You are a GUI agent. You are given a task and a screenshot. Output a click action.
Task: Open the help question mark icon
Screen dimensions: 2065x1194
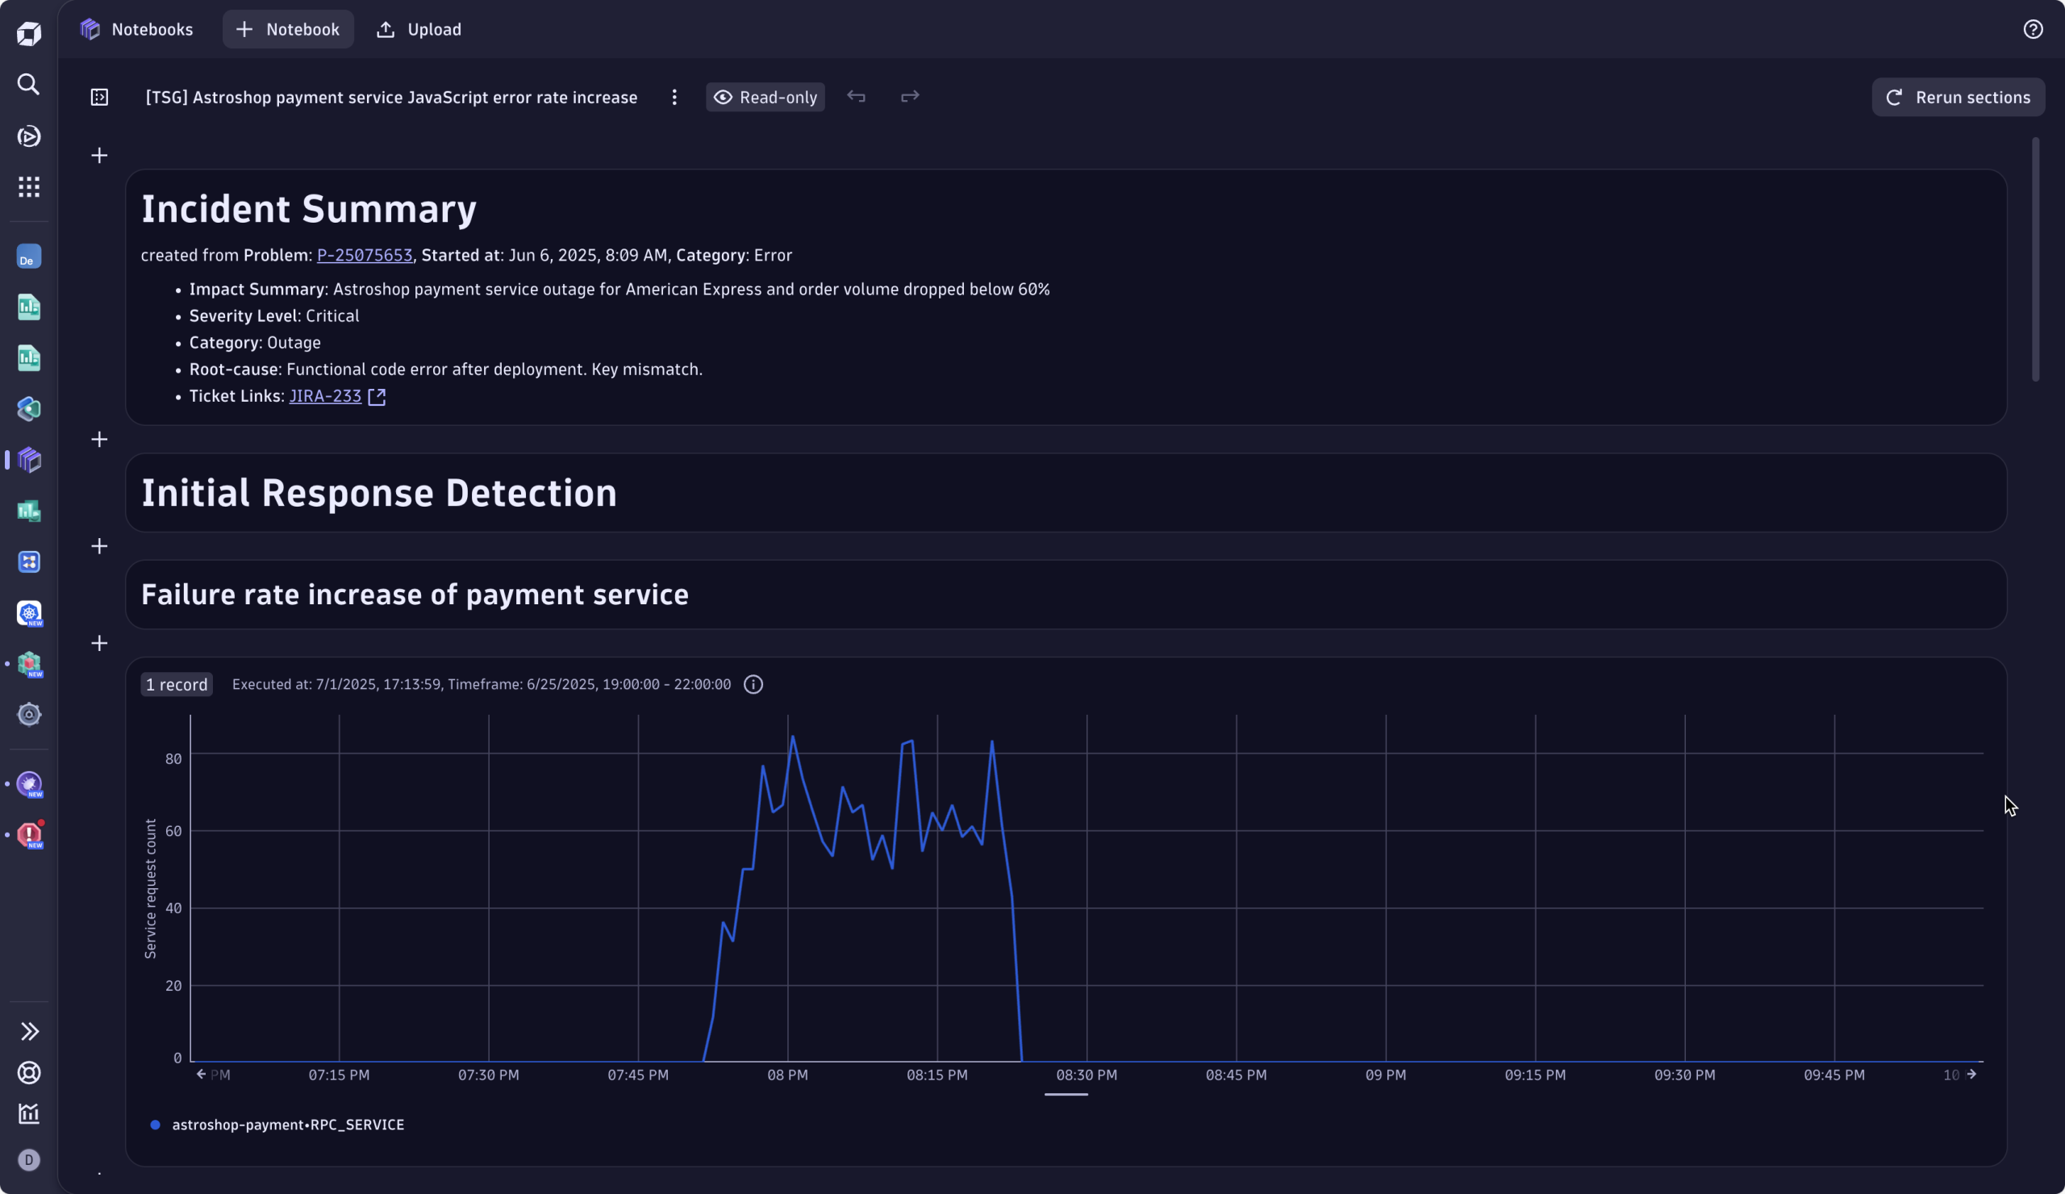tap(2032, 29)
